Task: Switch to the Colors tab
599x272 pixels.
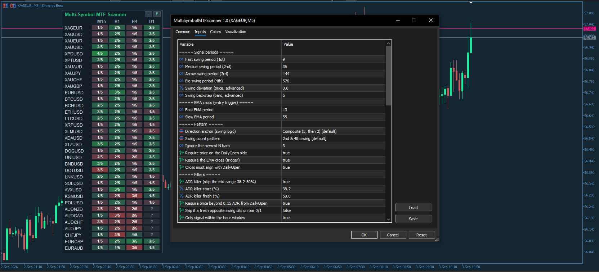Action: 215,32
